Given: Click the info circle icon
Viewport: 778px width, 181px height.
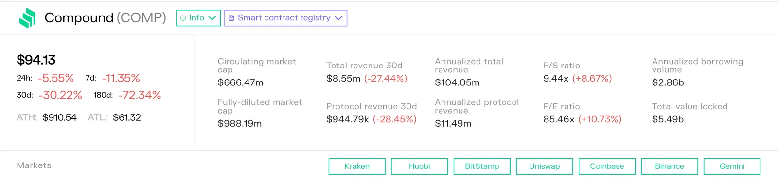Looking at the screenshot, I should [183, 18].
